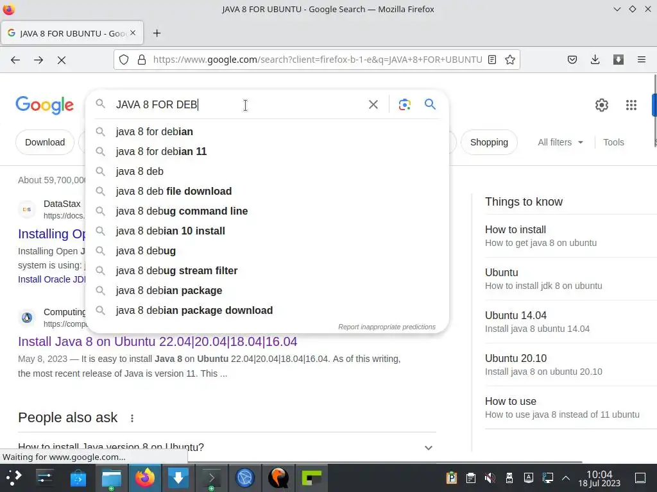Open the Ubuntu item in Things to know

[x=570, y=279]
